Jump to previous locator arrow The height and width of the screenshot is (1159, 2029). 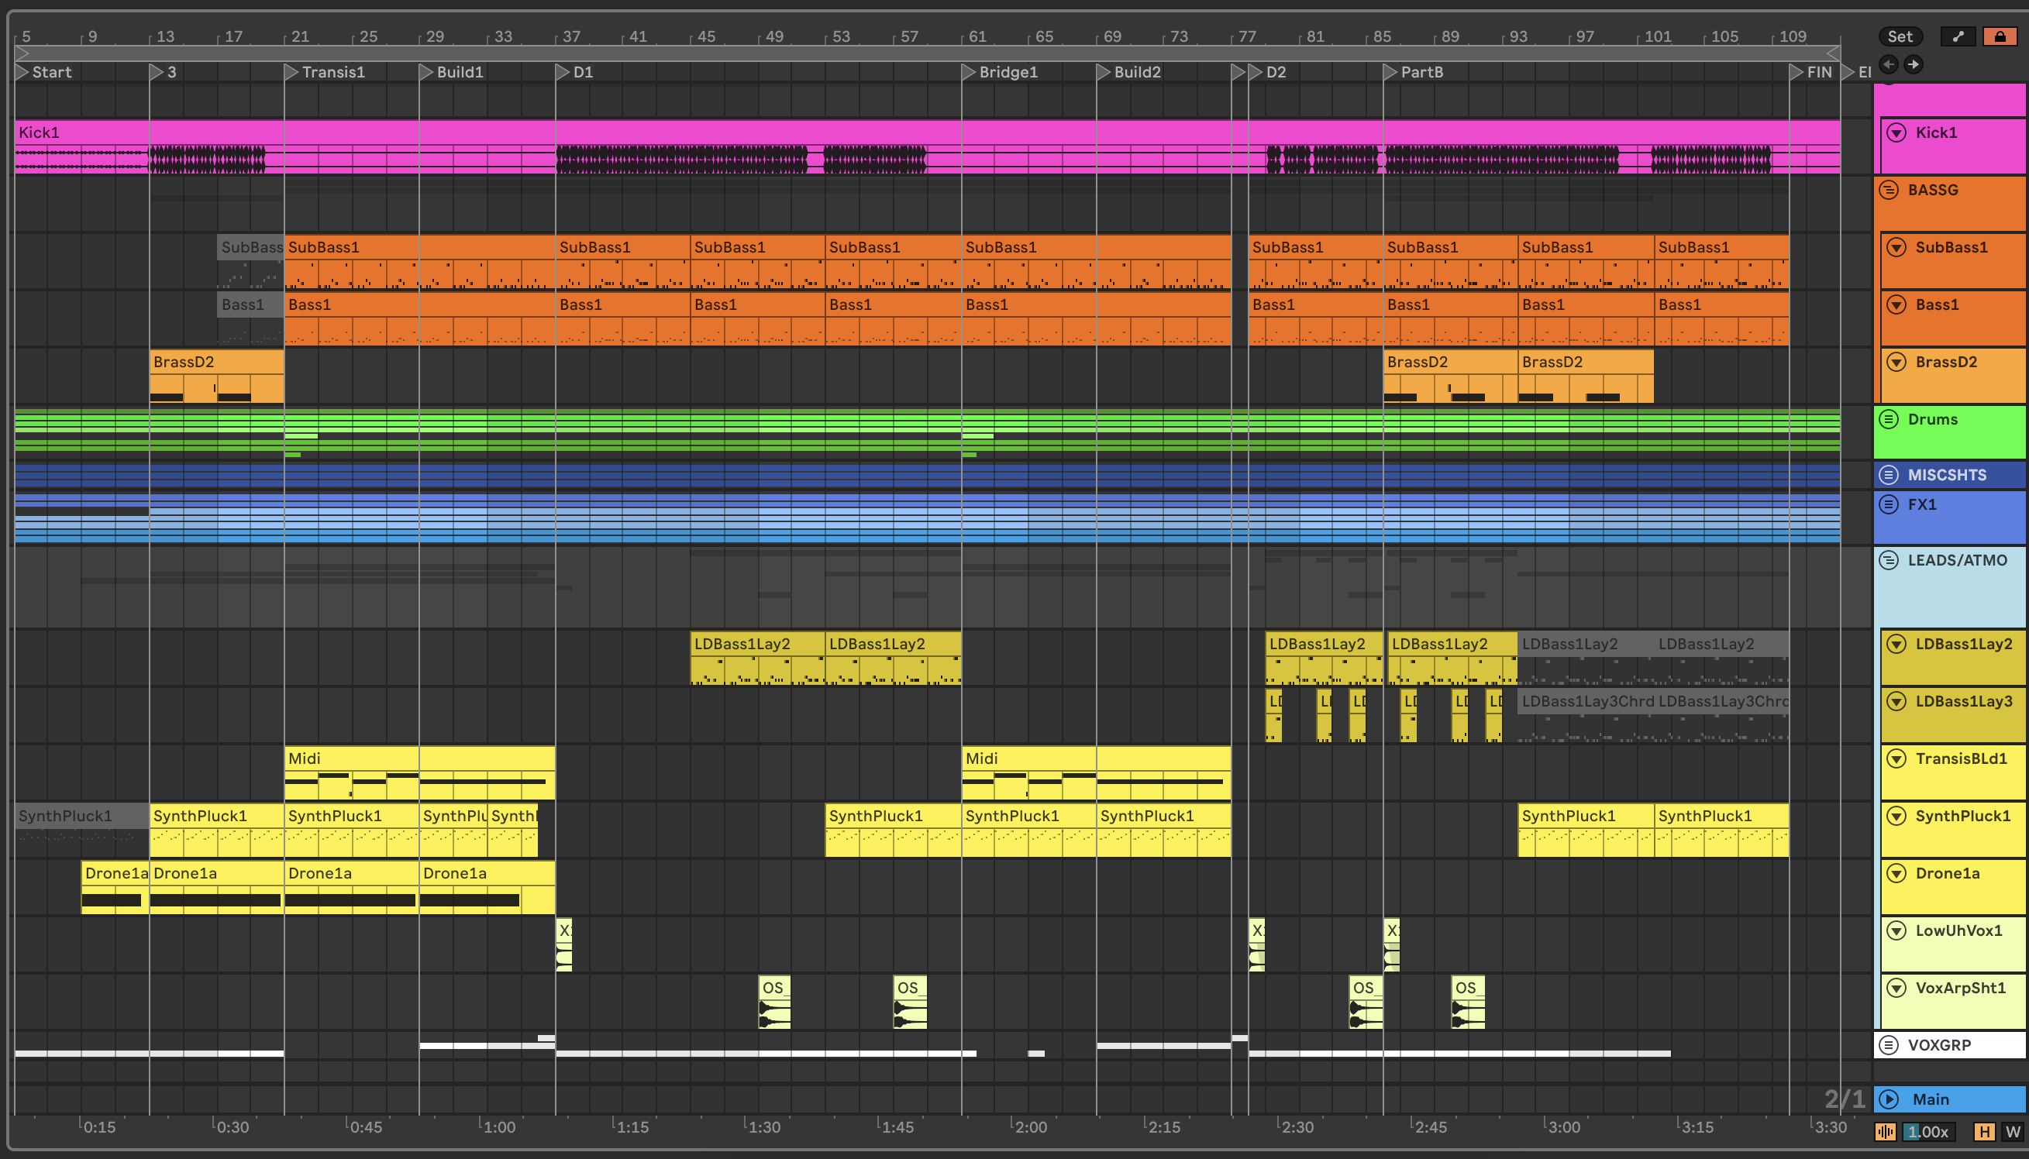pyautogui.click(x=1888, y=64)
